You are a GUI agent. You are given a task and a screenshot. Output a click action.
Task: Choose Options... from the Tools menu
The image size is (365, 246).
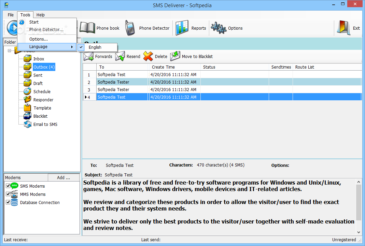[47, 39]
